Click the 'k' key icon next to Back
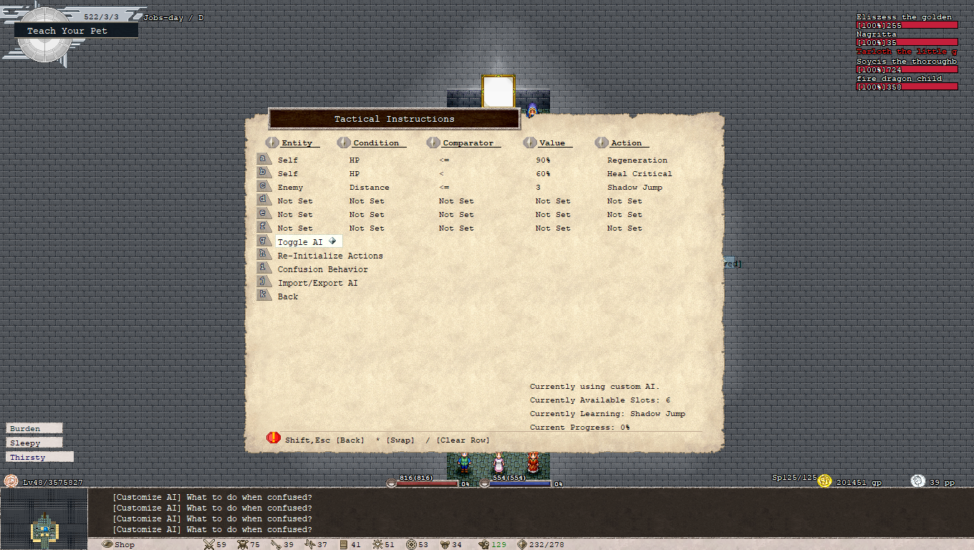The image size is (974, 550). tap(264, 295)
